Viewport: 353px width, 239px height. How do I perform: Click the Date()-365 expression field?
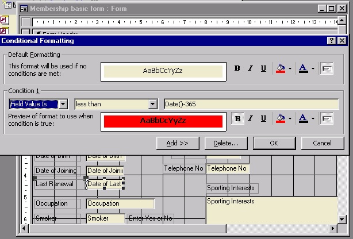pos(251,104)
